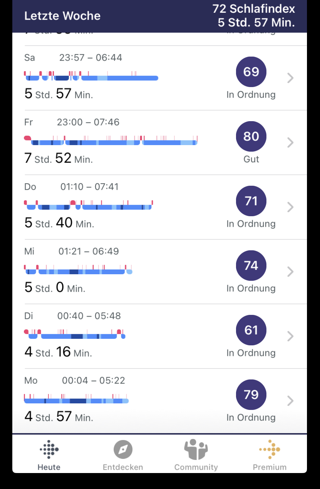Open Wednesday entry chevron arrow

click(290, 272)
